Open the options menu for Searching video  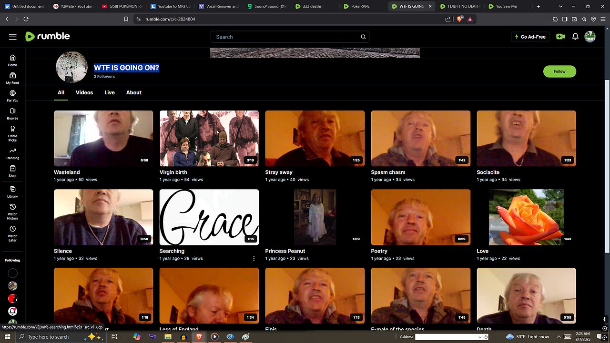[254, 259]
